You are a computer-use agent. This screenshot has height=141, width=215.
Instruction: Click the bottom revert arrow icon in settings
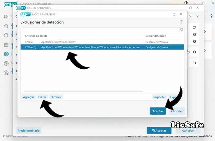pyautogui.click(x=194, y=63)
